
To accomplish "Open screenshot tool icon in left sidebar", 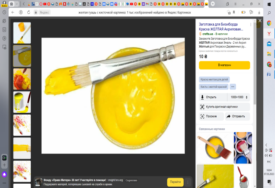I will coord(4,47).
